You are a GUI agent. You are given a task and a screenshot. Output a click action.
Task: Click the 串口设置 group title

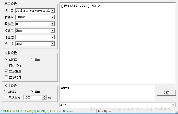[10, 4]
